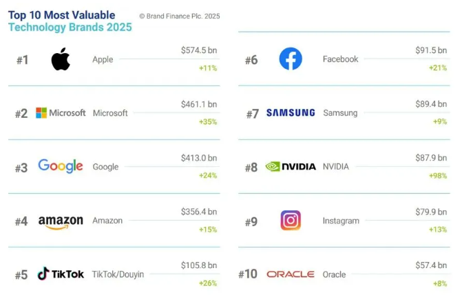The height and width of the screenshot is (295, 462).
Task: Click the #10 rank number
Action: pos(248,274)
